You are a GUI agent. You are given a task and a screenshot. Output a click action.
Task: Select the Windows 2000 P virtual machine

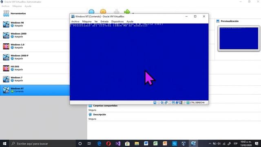[35, 57]
